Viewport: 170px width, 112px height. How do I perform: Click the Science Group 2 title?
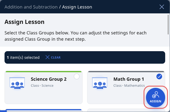click(x=49, y=79)
